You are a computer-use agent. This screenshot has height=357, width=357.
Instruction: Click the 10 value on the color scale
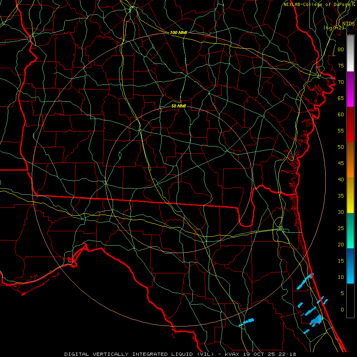click(x=341, y=277)
